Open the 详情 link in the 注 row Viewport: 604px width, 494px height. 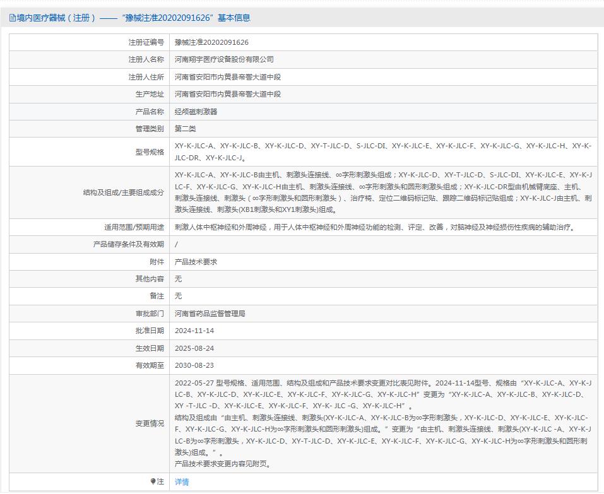click(x=181, y=481)
